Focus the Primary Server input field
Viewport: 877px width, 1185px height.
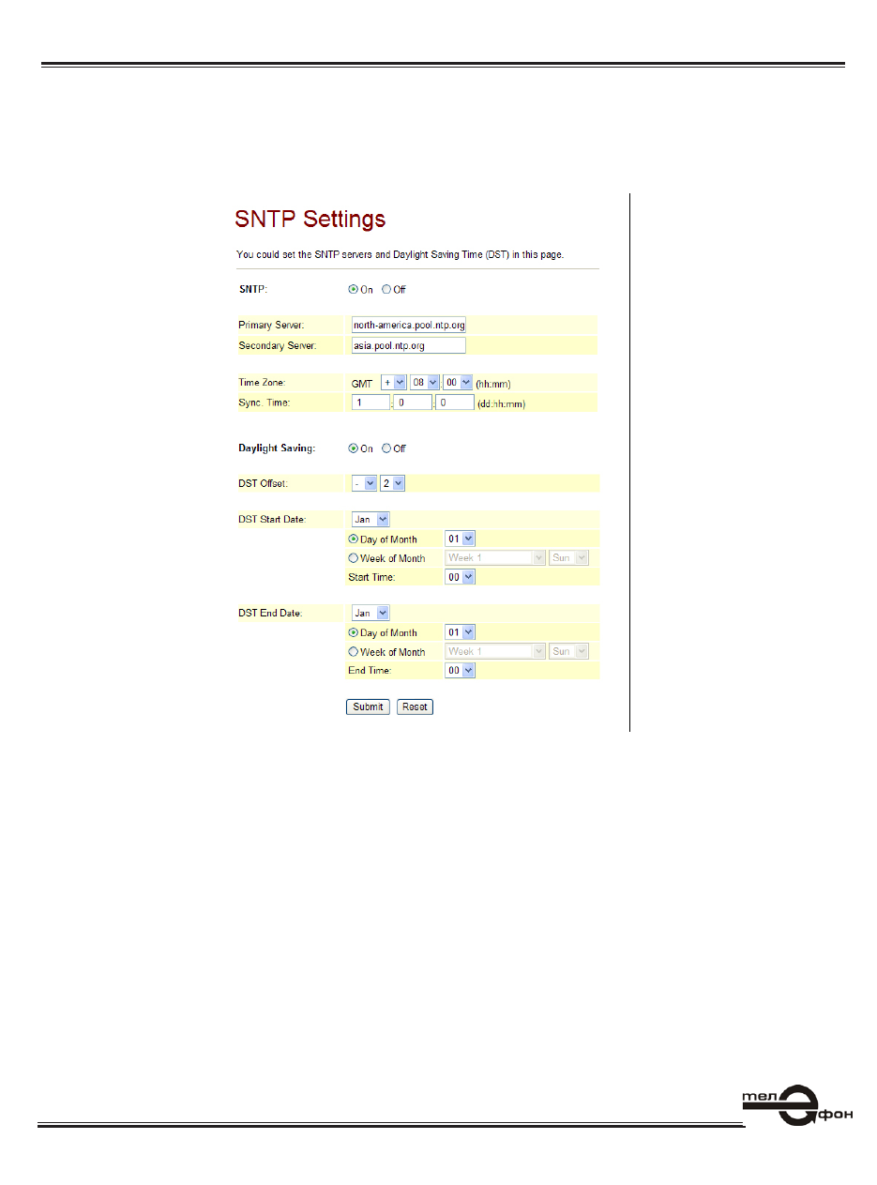(x=408, y=325)
